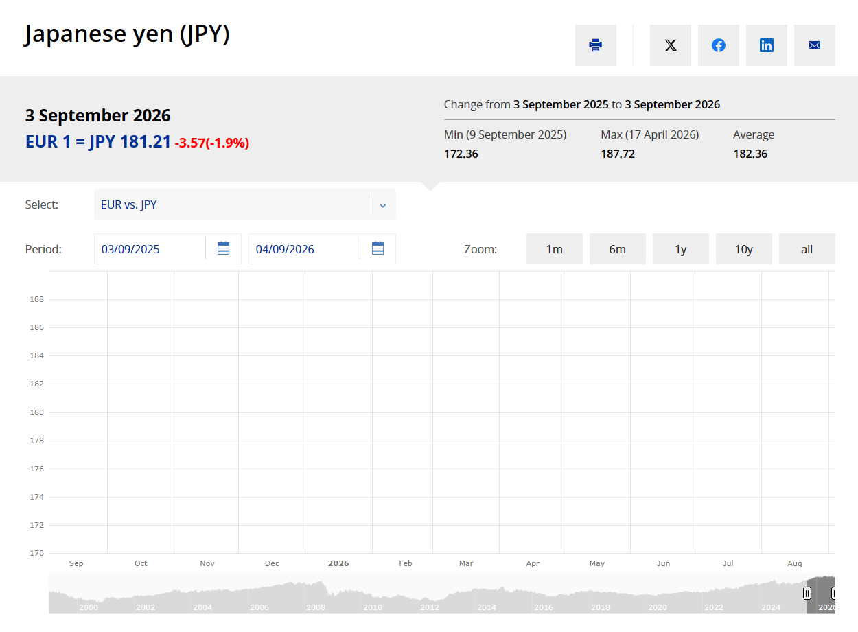The width and height of the screenshot is (858, 632).
Task: Share on Facebook
Action: pos(719,45)
